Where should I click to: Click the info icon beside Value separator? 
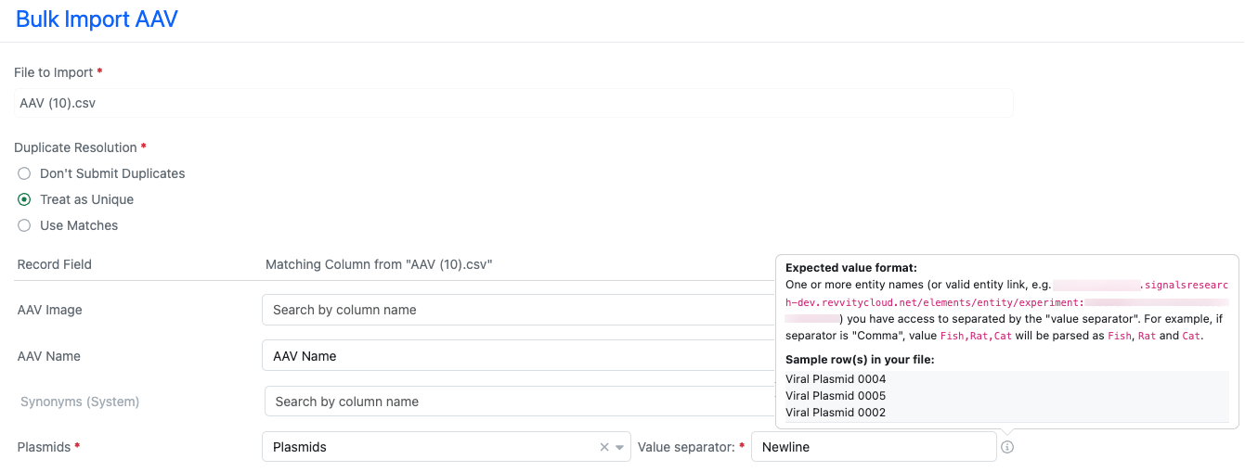[x=1007, y=447]
